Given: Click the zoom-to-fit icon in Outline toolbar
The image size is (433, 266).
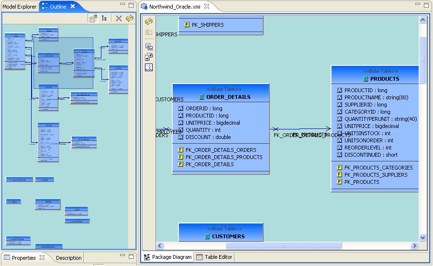Looking at the screenshot, I should click(119, 18).
